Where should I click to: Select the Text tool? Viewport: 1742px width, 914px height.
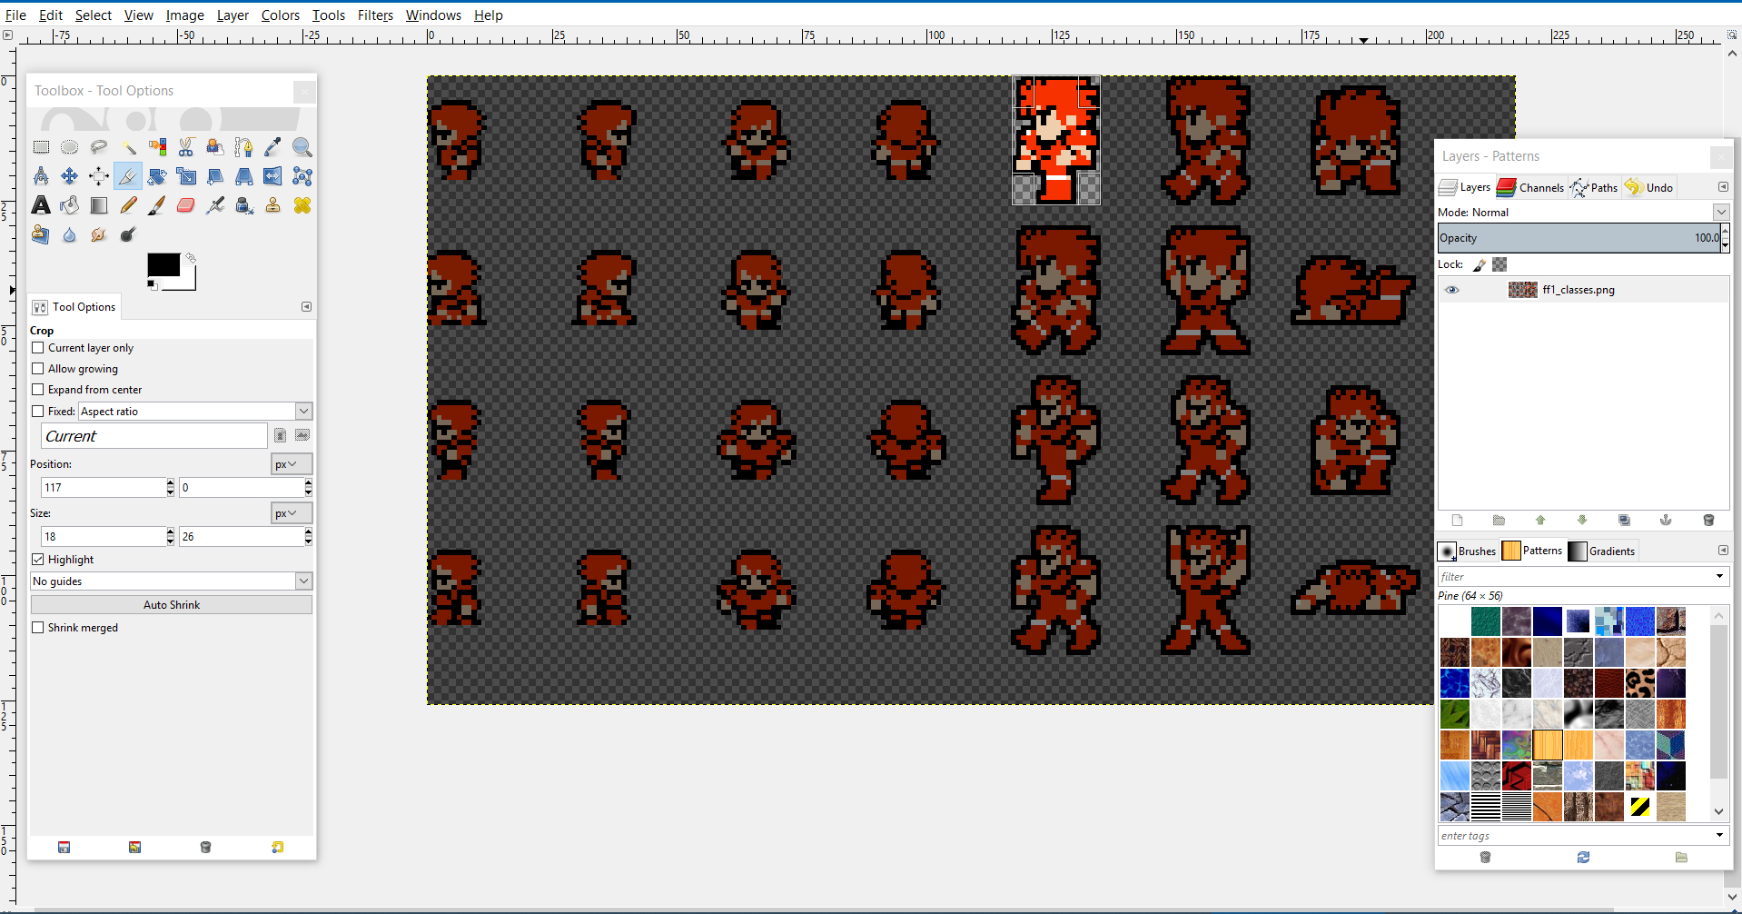[41, 205]
